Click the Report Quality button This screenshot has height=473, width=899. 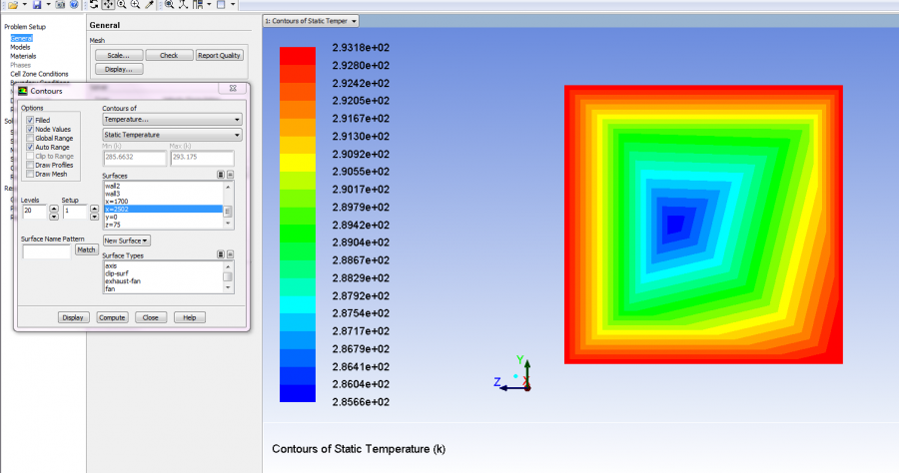coord(219,56)
